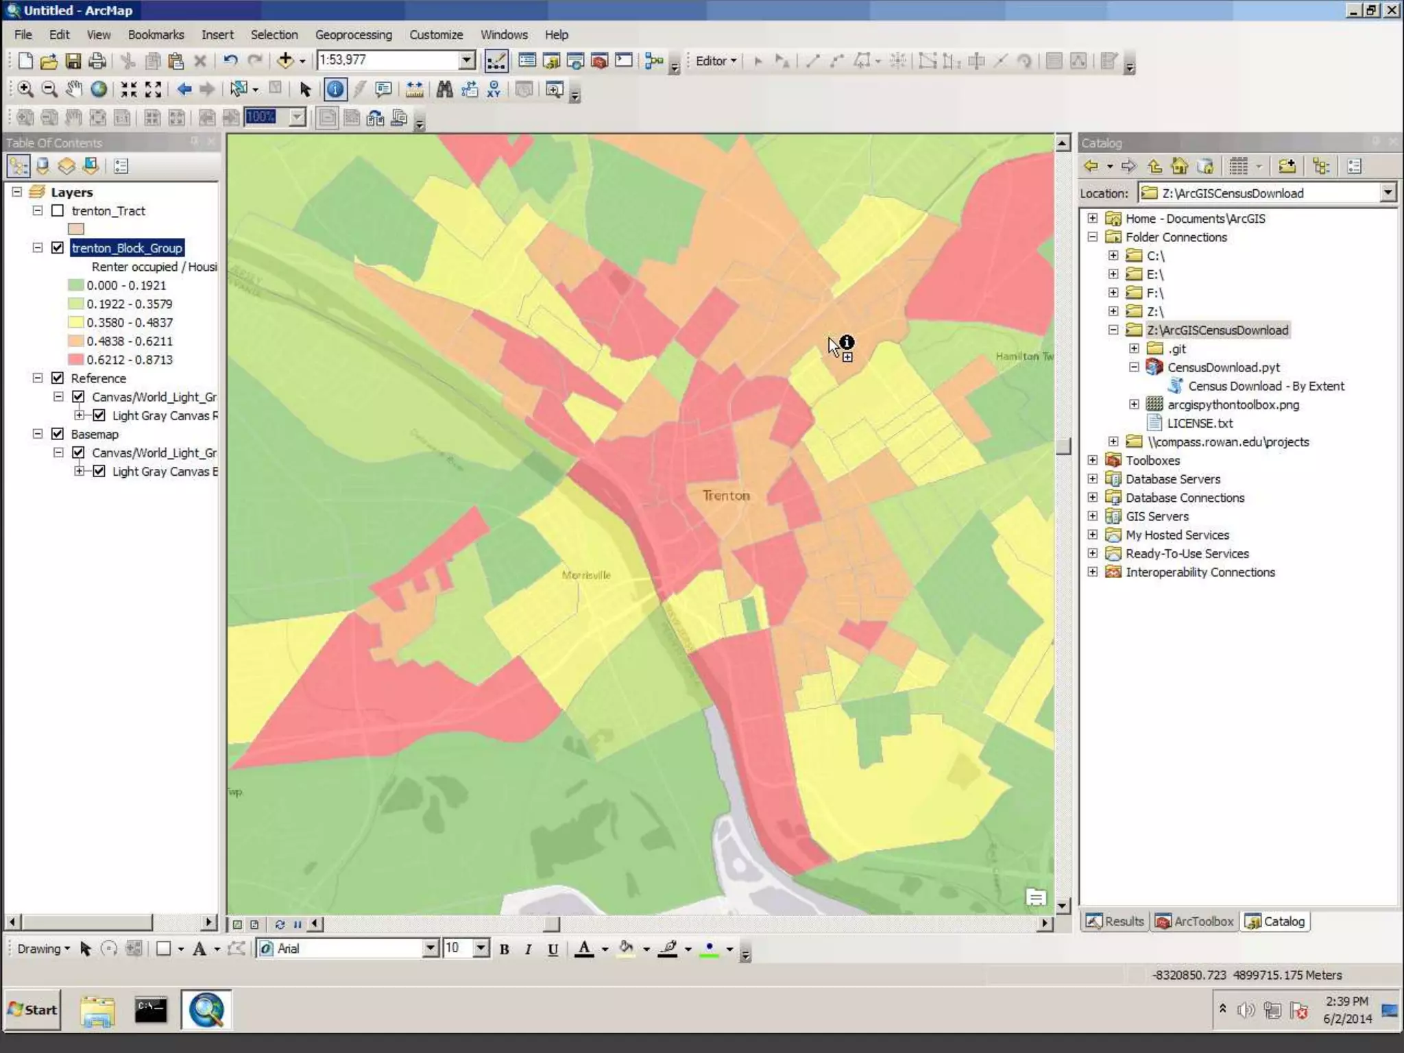1404x1053 pixels.
Task: Select the Identify tool
Action: (x=335, y=89)
